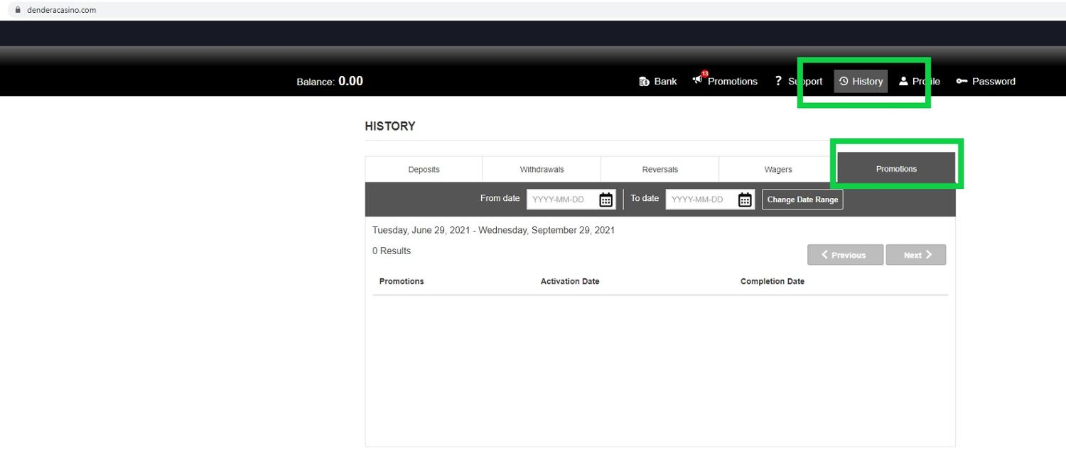Screen dimensions: 1066x465
Task: Select the Wagers tab
Action: (x=777, y=170)
